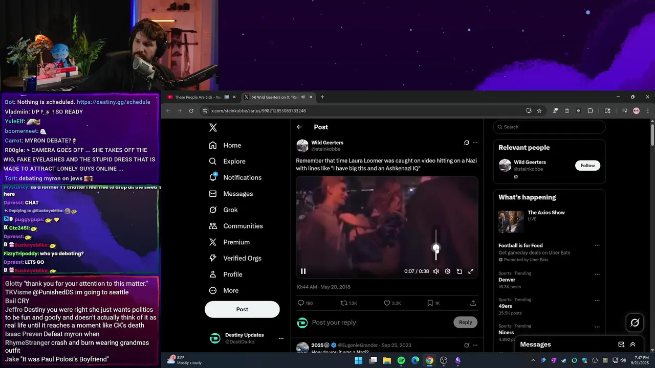Expand the Messages drawer
Screen dimensions: 655x368
633,344
